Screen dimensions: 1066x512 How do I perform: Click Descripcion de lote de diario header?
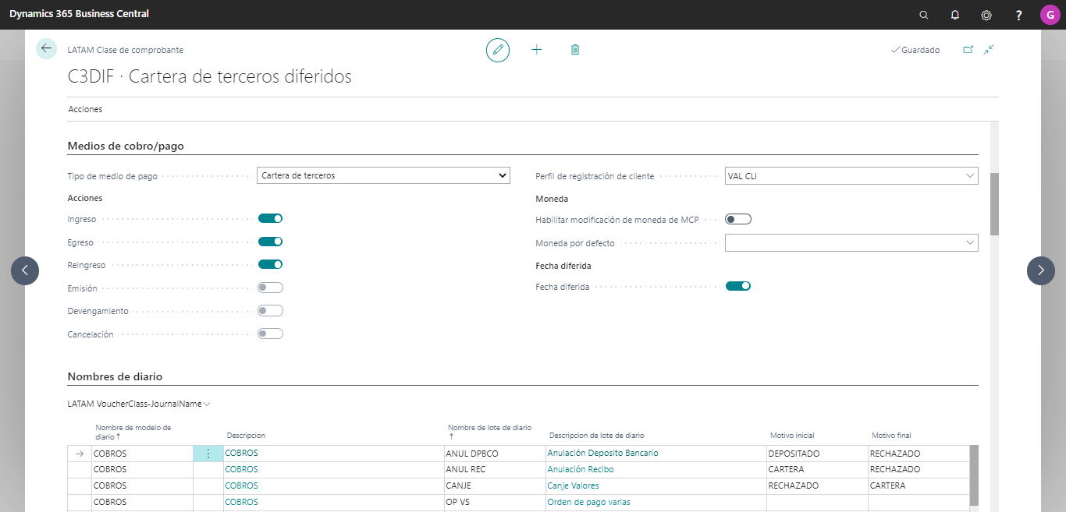point(597,436)
